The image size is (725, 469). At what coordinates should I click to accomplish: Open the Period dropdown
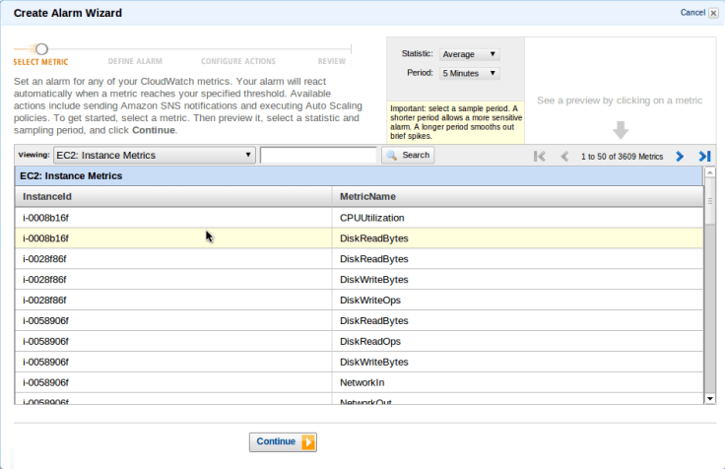tap(469, 73)
